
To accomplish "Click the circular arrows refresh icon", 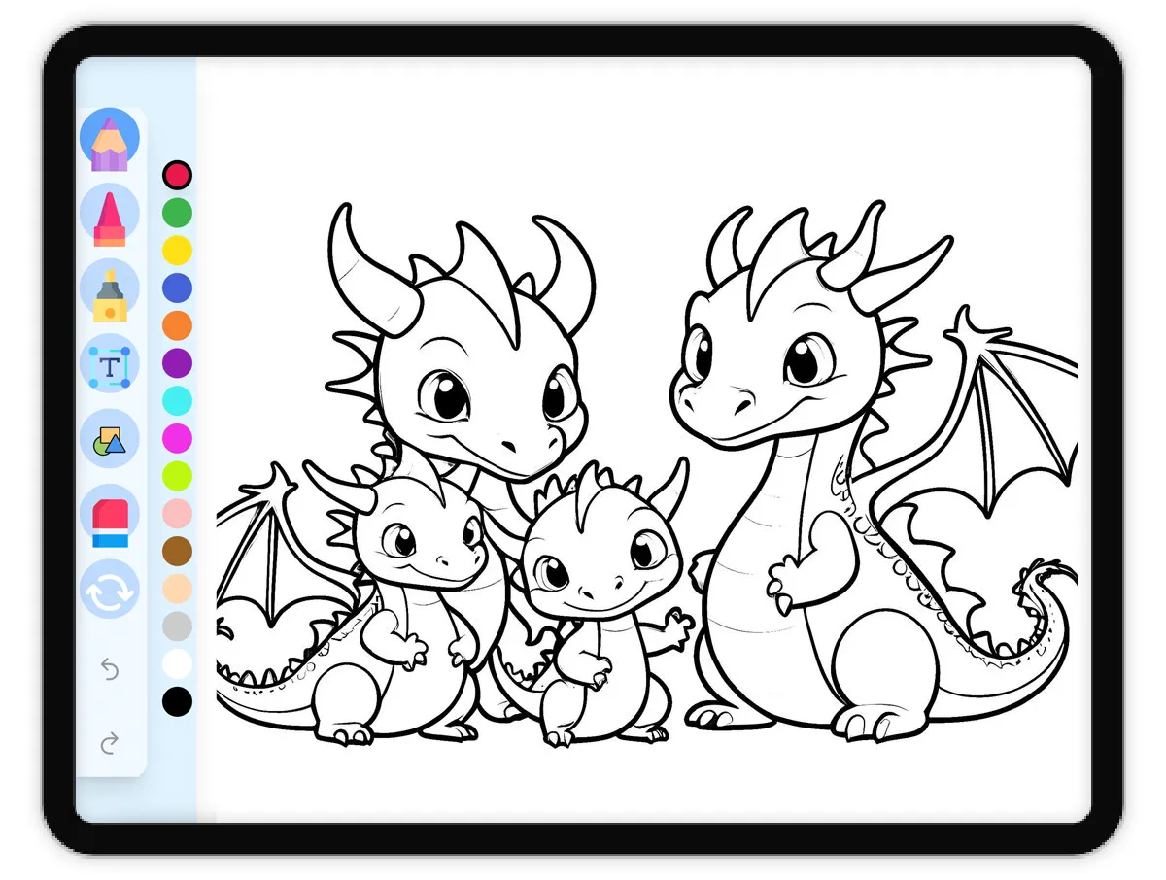I will click(110, 590).
